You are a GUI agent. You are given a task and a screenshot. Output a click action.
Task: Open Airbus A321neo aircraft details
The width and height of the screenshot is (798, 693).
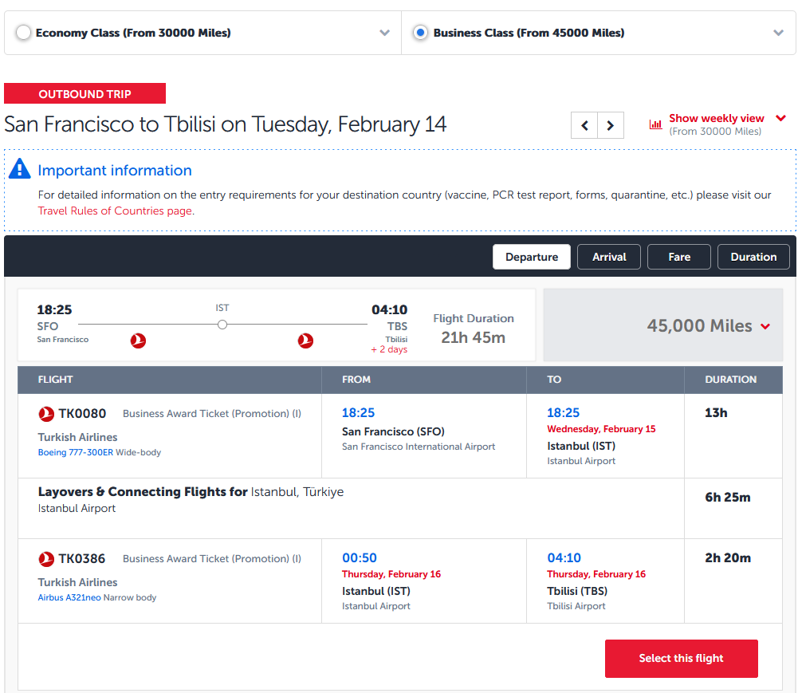(x=69, y=597)
